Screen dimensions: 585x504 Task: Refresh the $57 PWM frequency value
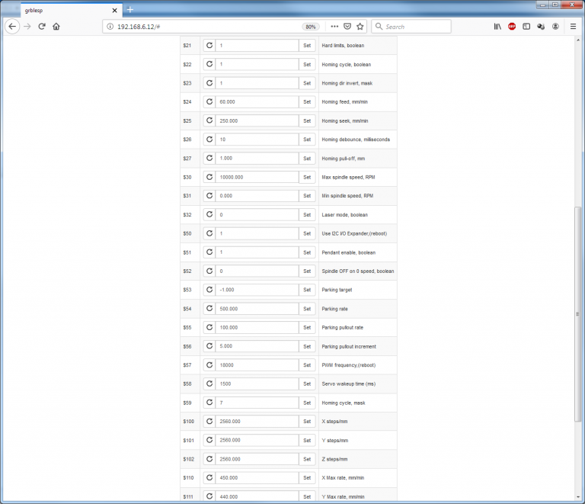pos(209,365)
